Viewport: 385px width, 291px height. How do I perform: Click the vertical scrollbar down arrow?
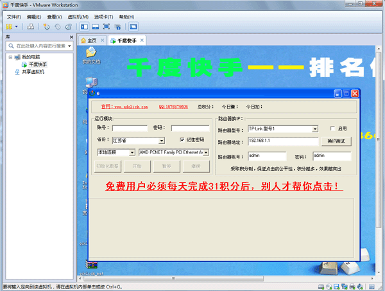pyautogui.click(x=379, y=272)
